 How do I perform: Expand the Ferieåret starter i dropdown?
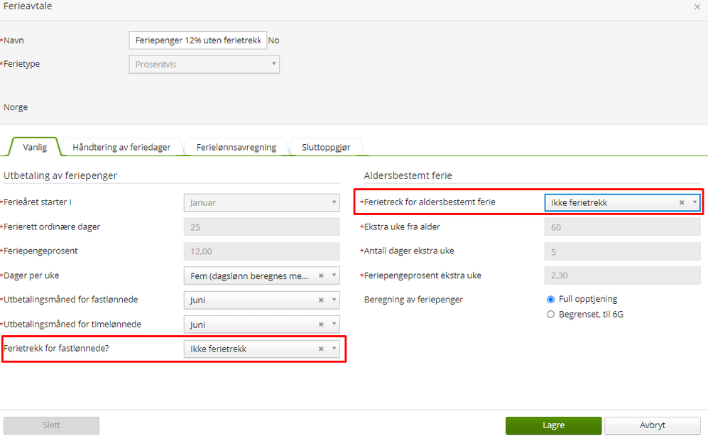coord(334,202)
